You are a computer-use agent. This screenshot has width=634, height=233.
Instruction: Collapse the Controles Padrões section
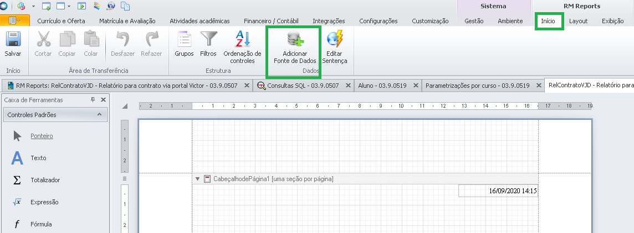coord(99,115)
